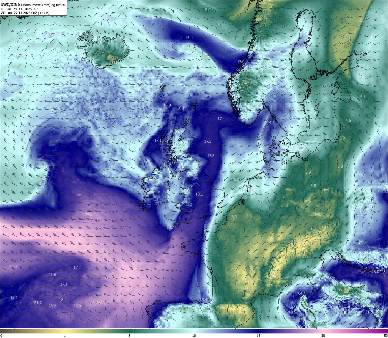
Task: Click the 15.5 value label on the map
Action: click(x=208, y=97)
